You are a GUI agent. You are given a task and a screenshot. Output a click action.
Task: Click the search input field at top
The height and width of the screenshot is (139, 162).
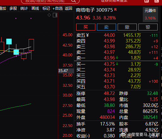pyautogui.click(x=50, y=1)
